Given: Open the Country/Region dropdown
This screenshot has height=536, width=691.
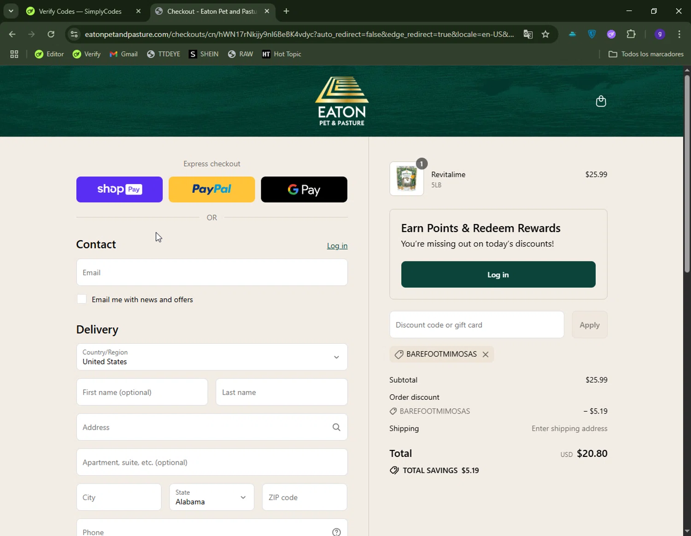Looking at the screenshot, I should click(x=212, y=357).
